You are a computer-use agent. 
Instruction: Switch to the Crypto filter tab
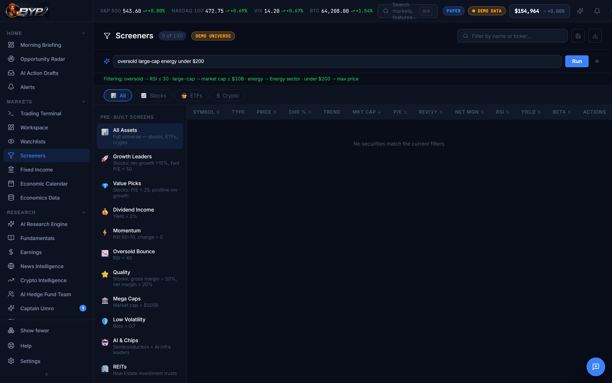[228, 95]
